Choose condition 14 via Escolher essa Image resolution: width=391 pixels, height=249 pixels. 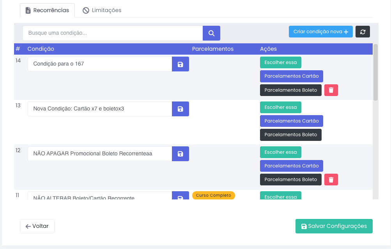[x=280, y=62]
